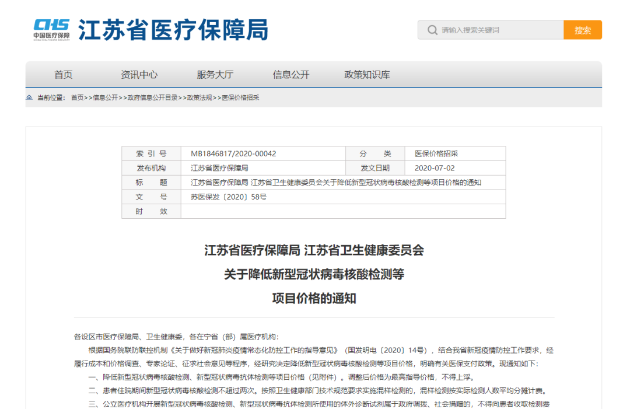This screenshot has width=630, height=409.
Task: Click the publishing agency value 江苏省医疗保障局
Action: (219, 169)
